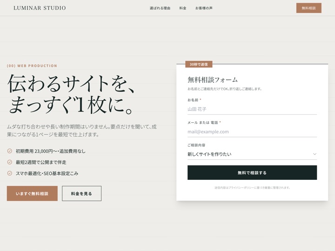Focus the メール または 電話 input field
335x251 pixels.
tap(252, 132)
